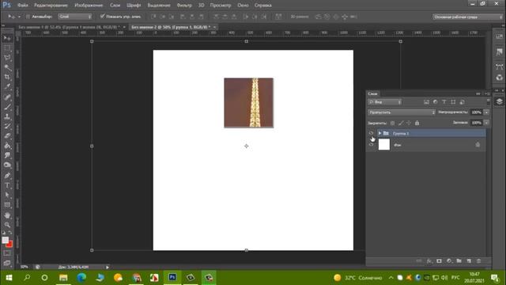Open the Изображение menu
Image resolution: width=506 pixels, height=285 pixels.
coord(89,6)
